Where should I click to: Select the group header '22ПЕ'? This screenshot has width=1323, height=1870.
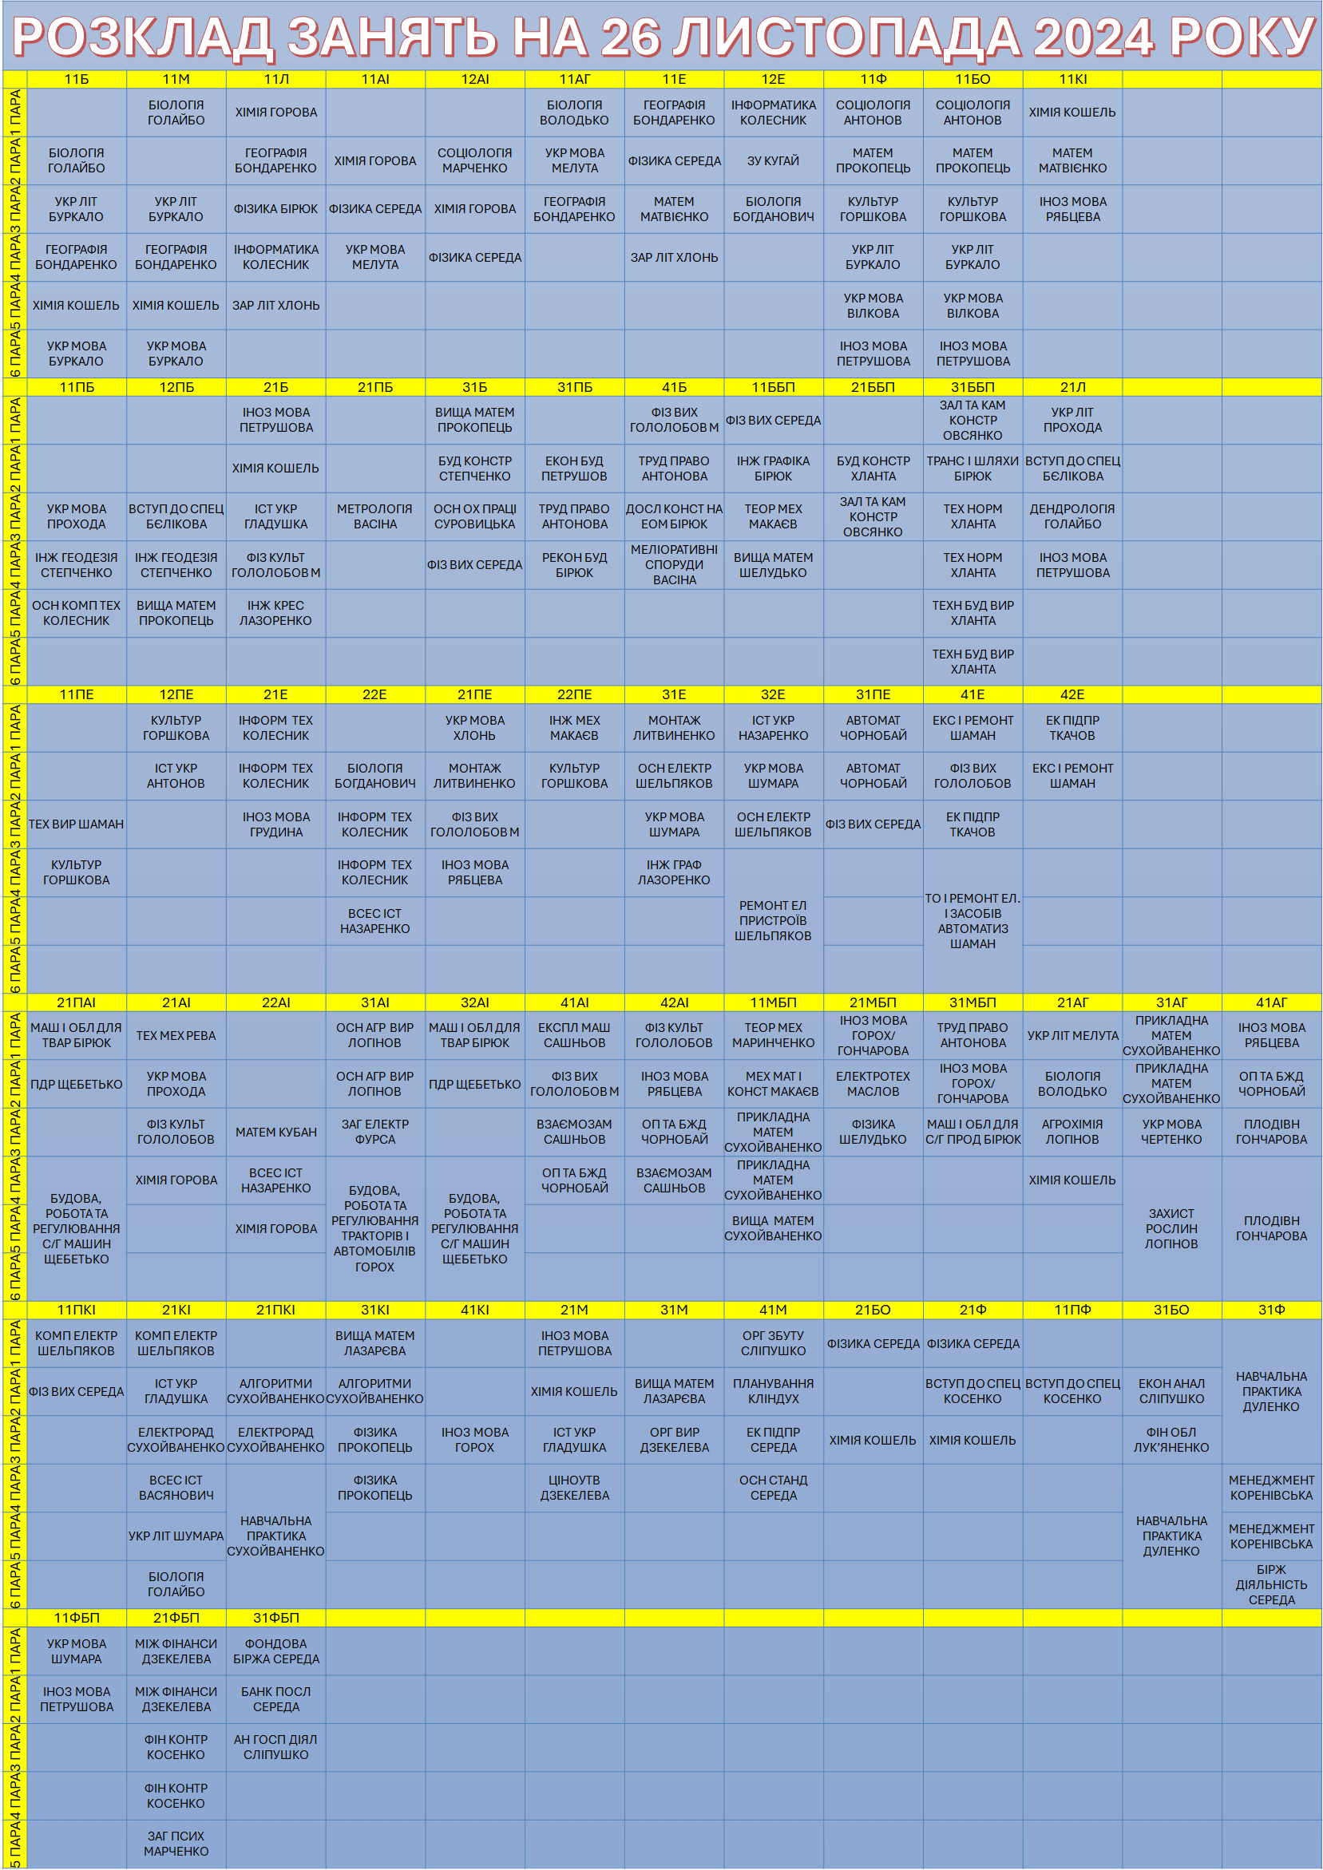(x=574, y=694)
